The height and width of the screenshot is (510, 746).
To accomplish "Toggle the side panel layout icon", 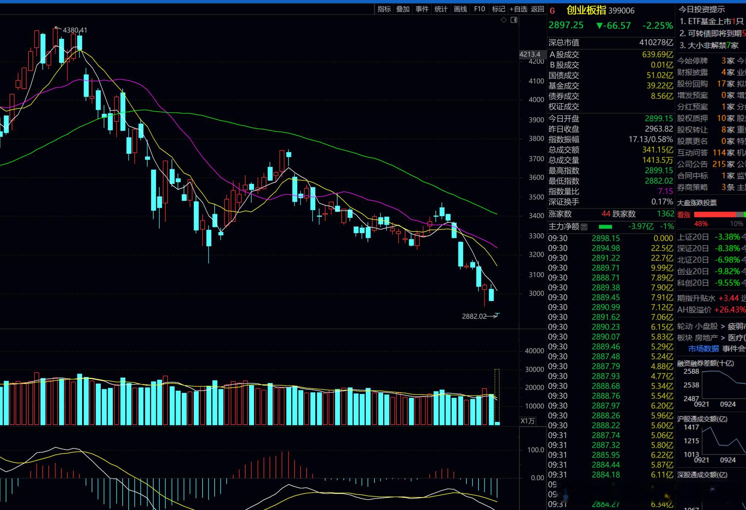I will pyautogui.click(x=514, y=20).
